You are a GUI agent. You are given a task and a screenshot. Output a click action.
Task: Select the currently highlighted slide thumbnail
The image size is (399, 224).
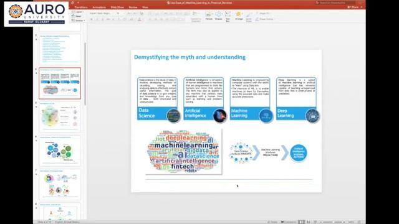(x=60, y=83)
